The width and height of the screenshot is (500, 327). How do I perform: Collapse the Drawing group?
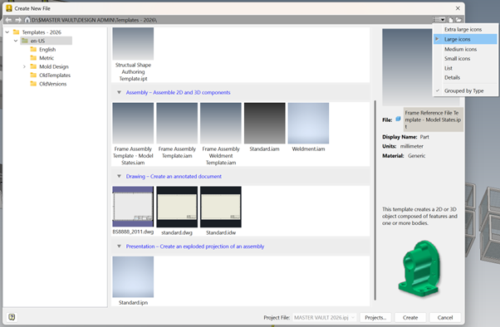pos(119,176)
